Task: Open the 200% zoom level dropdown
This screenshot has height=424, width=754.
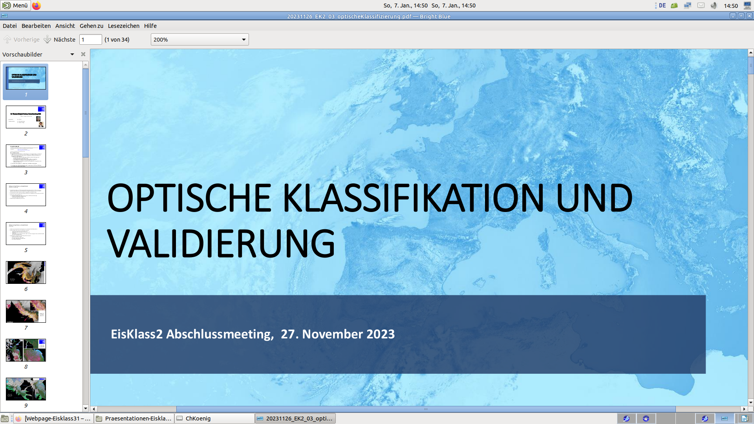Action: [x=199, y=39]
